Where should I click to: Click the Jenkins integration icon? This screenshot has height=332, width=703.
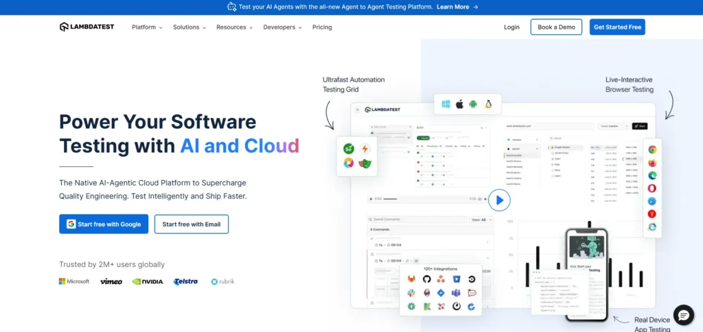[x=426, y=293]
